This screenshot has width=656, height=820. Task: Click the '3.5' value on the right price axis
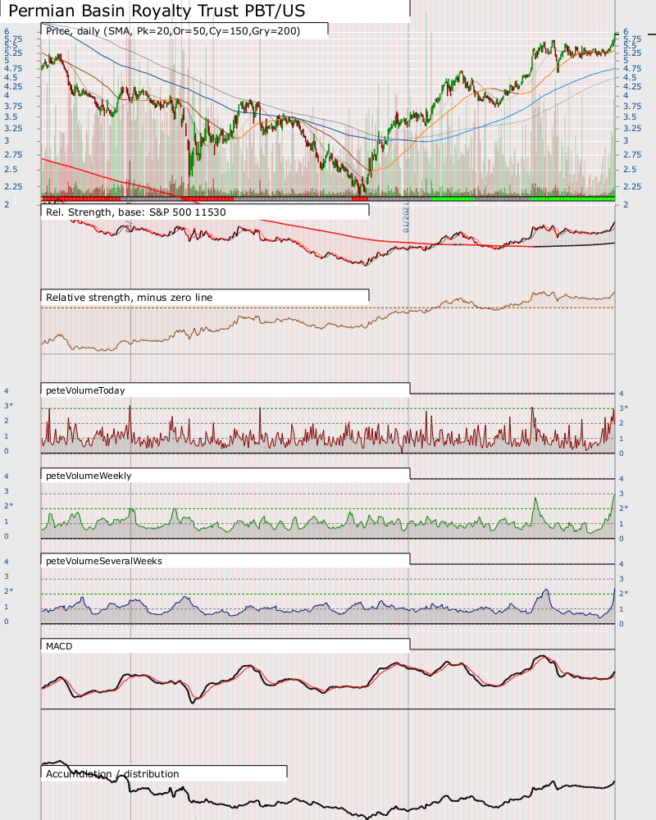click(630, 117)
